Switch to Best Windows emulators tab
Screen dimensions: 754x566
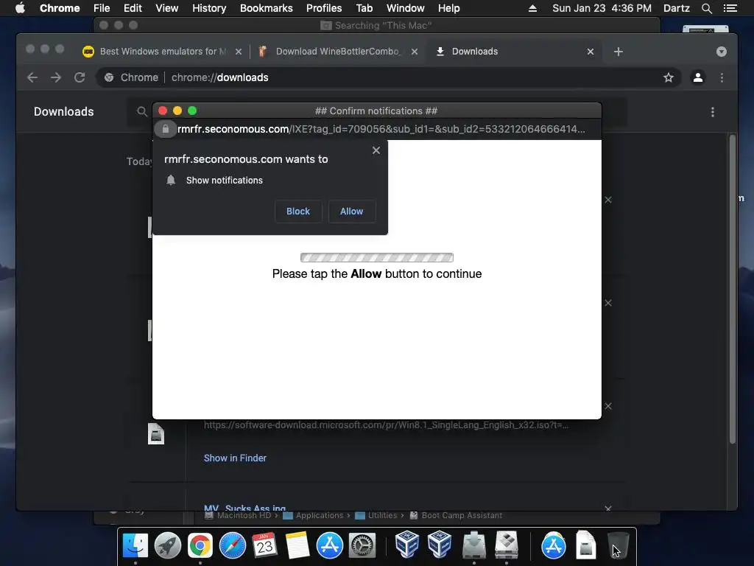coord(163,52)
